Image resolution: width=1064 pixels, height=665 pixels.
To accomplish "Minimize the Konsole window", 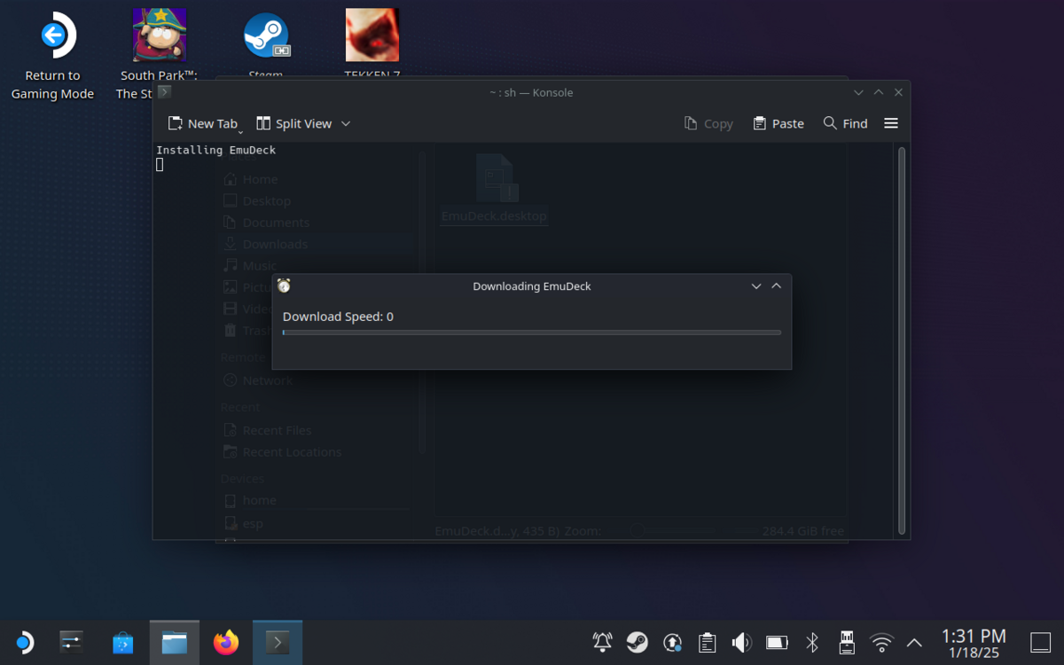I will (x=858, y=92).
